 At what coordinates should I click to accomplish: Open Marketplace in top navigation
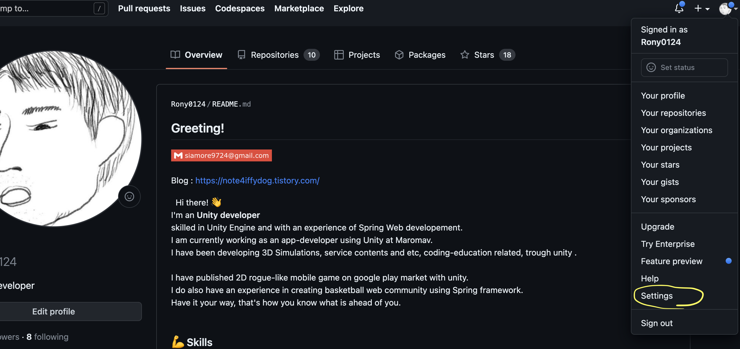point(299,8)
